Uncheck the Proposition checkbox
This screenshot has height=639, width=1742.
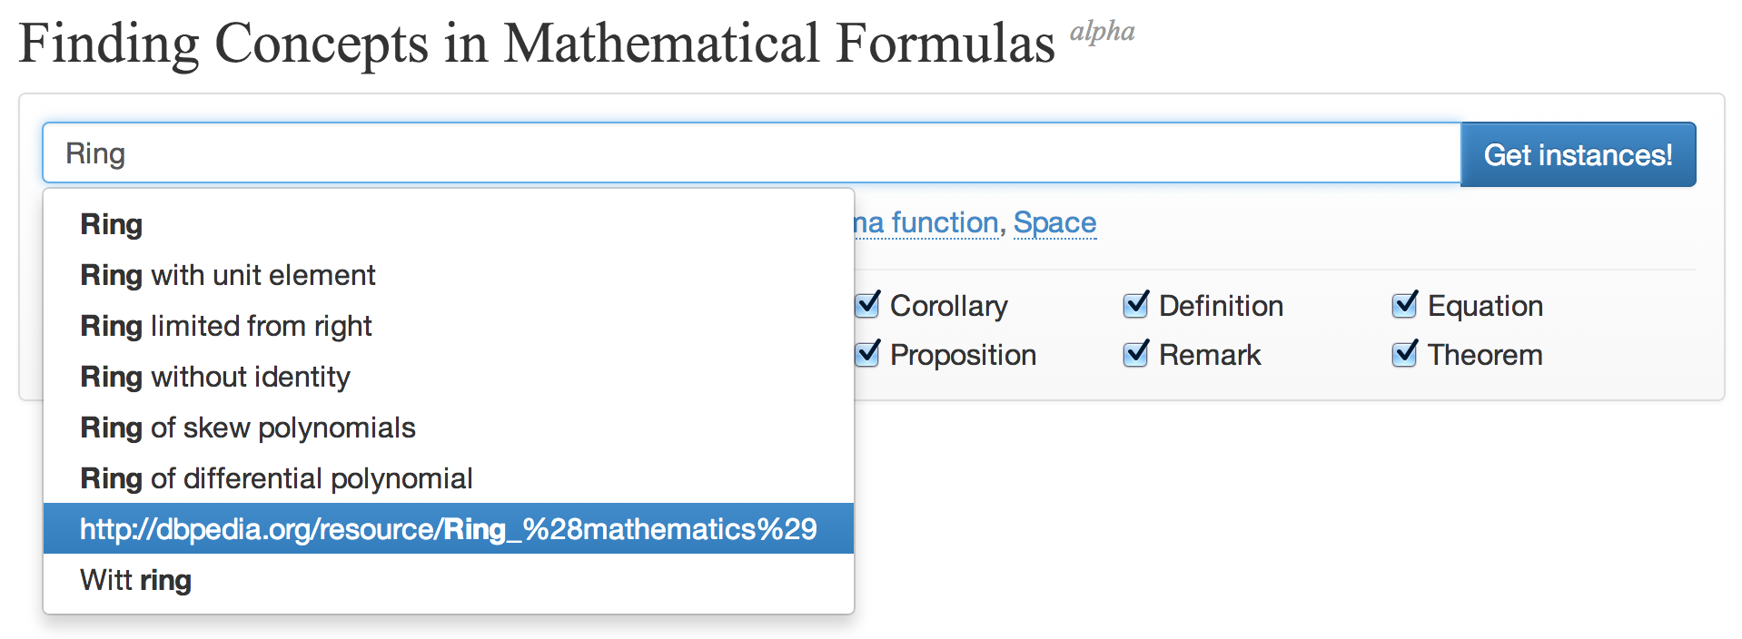868,354
